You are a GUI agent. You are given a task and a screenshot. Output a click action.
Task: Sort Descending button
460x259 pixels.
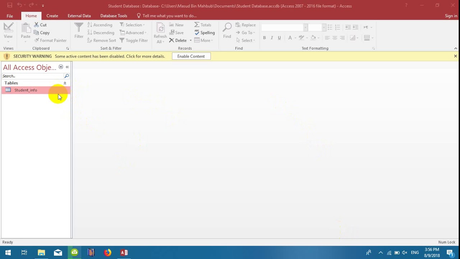pos(101,33)
